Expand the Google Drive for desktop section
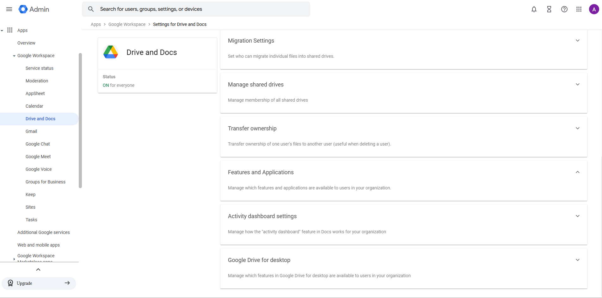 point(578,260)
